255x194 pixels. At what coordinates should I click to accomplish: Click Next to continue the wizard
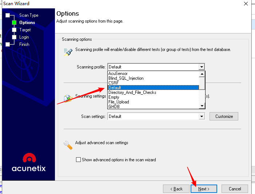coord(204,189)
